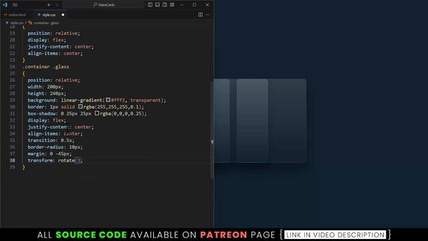Toggle the primary side bar layout icon

(x=150, y=5)
